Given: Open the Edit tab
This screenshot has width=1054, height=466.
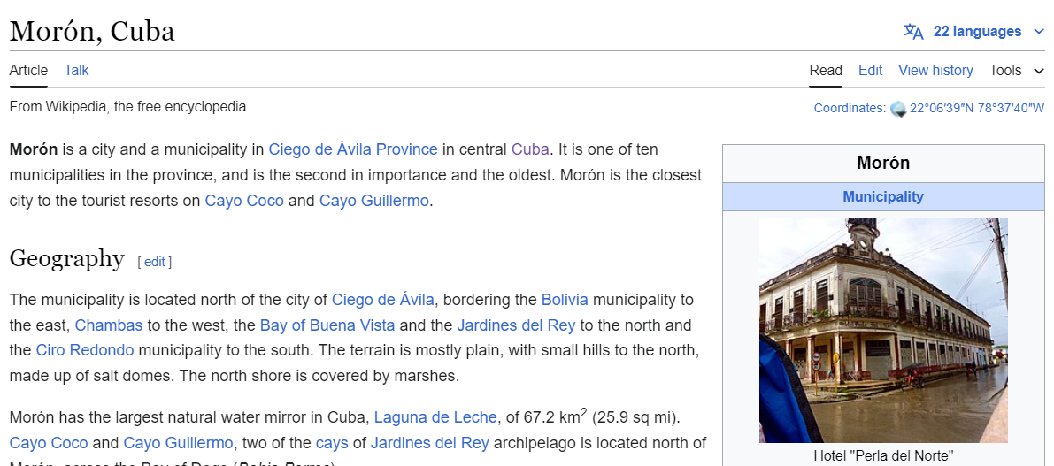Looking at the screenshot, I should tap(870, 71).
